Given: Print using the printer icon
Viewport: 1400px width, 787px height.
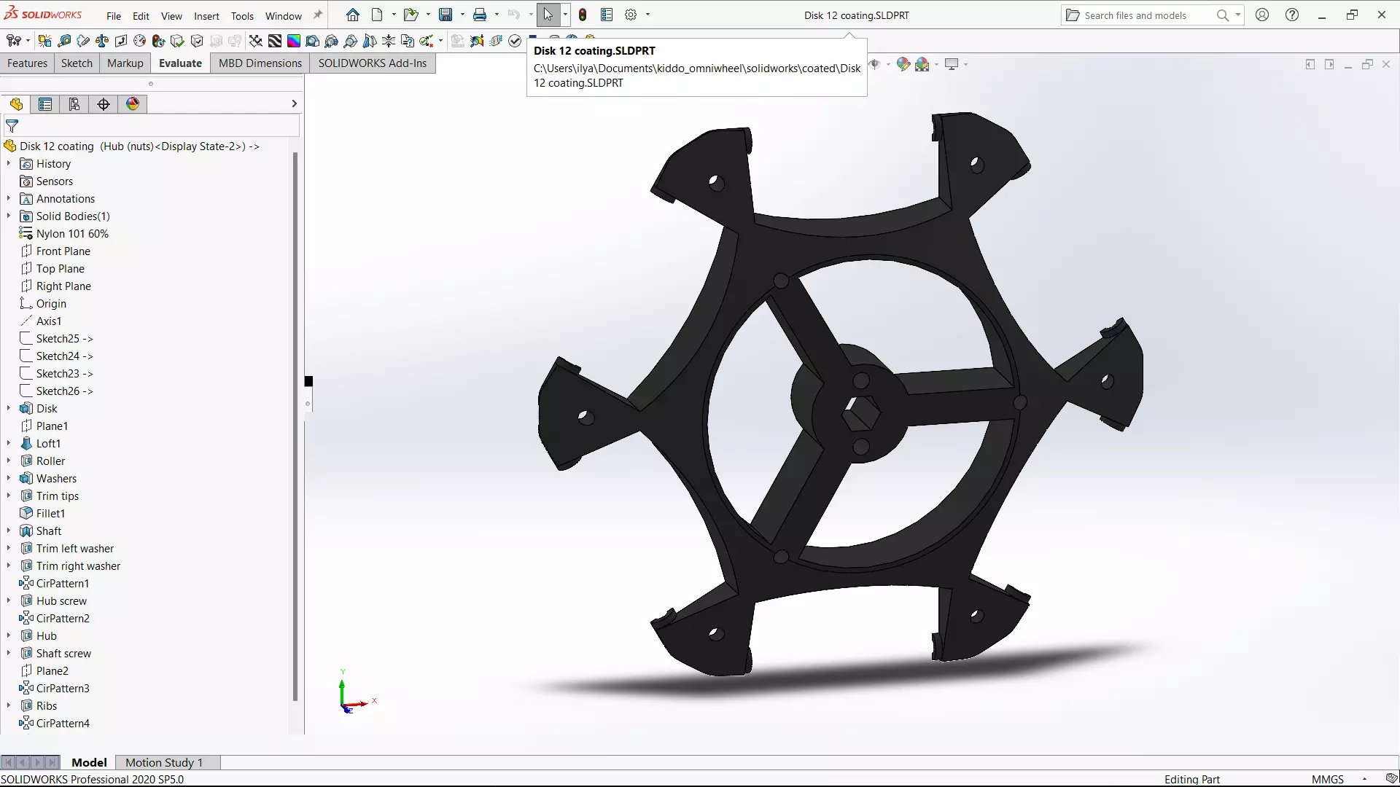Looking at the screenshot, I should (480, 15).
